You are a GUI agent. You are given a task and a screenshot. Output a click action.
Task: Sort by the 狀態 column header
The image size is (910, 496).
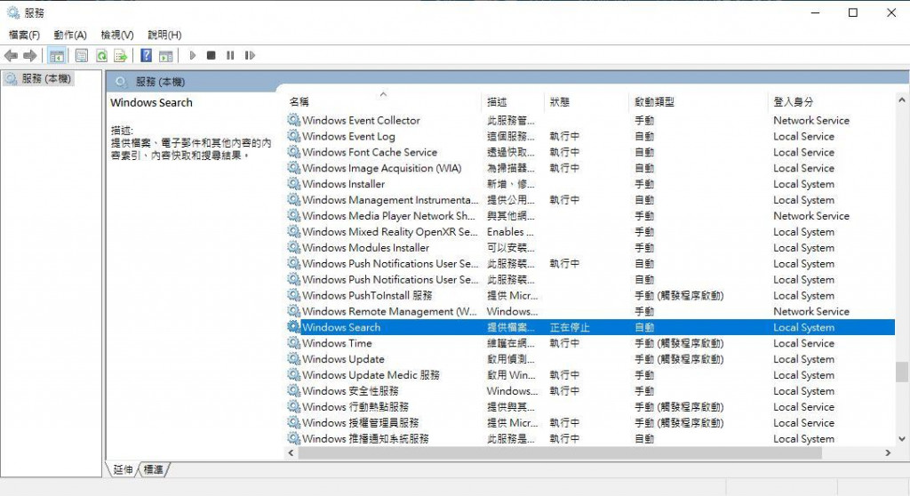tap(587, 101)
